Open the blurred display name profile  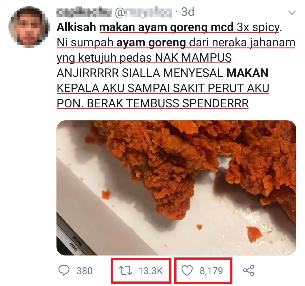[84, 12]
